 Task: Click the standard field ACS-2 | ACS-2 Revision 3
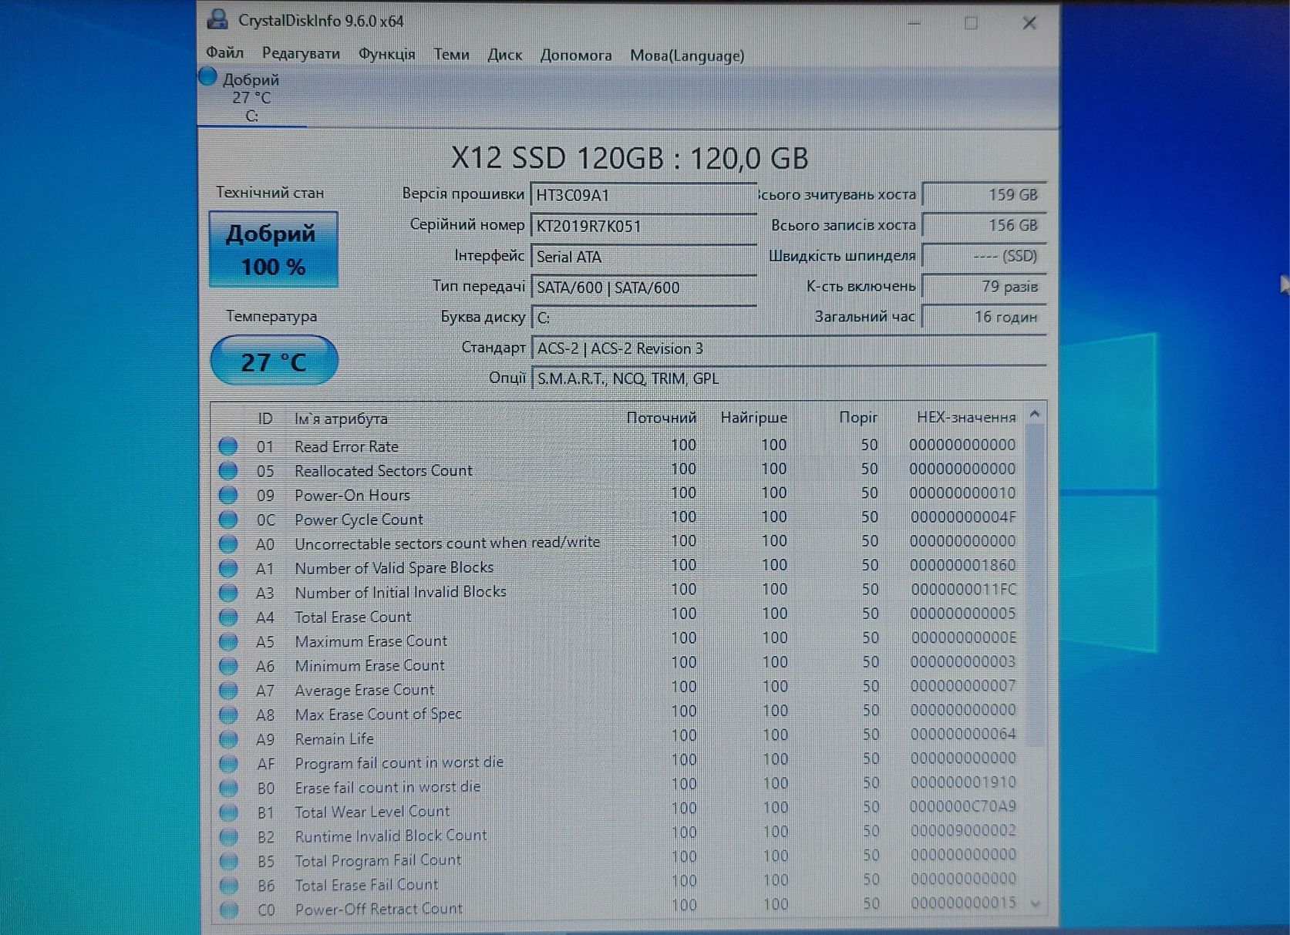click(789, 348)
